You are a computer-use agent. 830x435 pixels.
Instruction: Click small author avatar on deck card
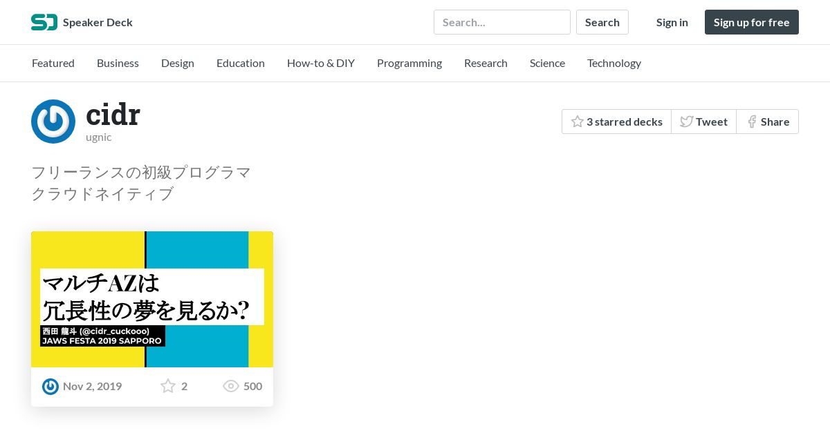(x=50, y=386)
